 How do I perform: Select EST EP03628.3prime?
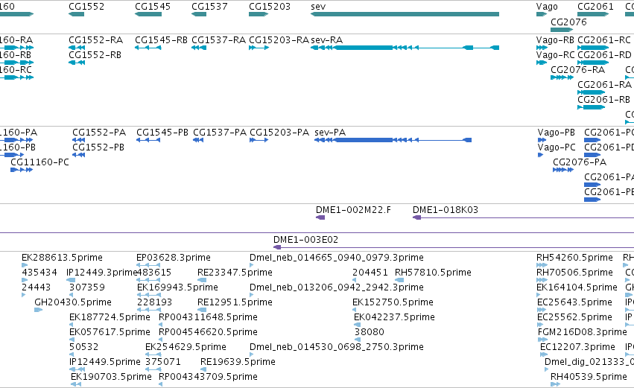[x=149, y=265]
